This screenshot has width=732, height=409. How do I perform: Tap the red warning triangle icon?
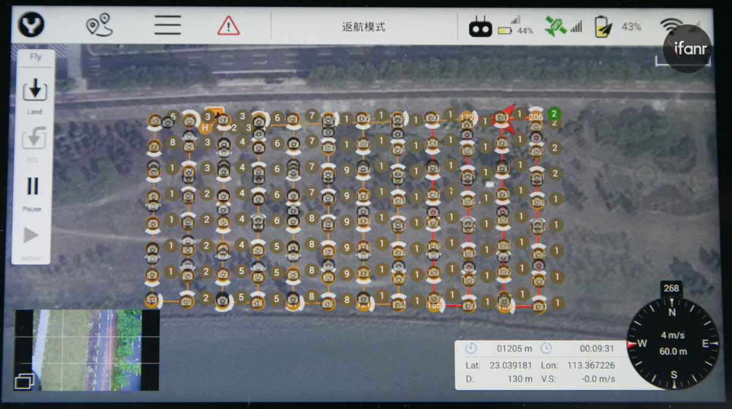[229, 26]
